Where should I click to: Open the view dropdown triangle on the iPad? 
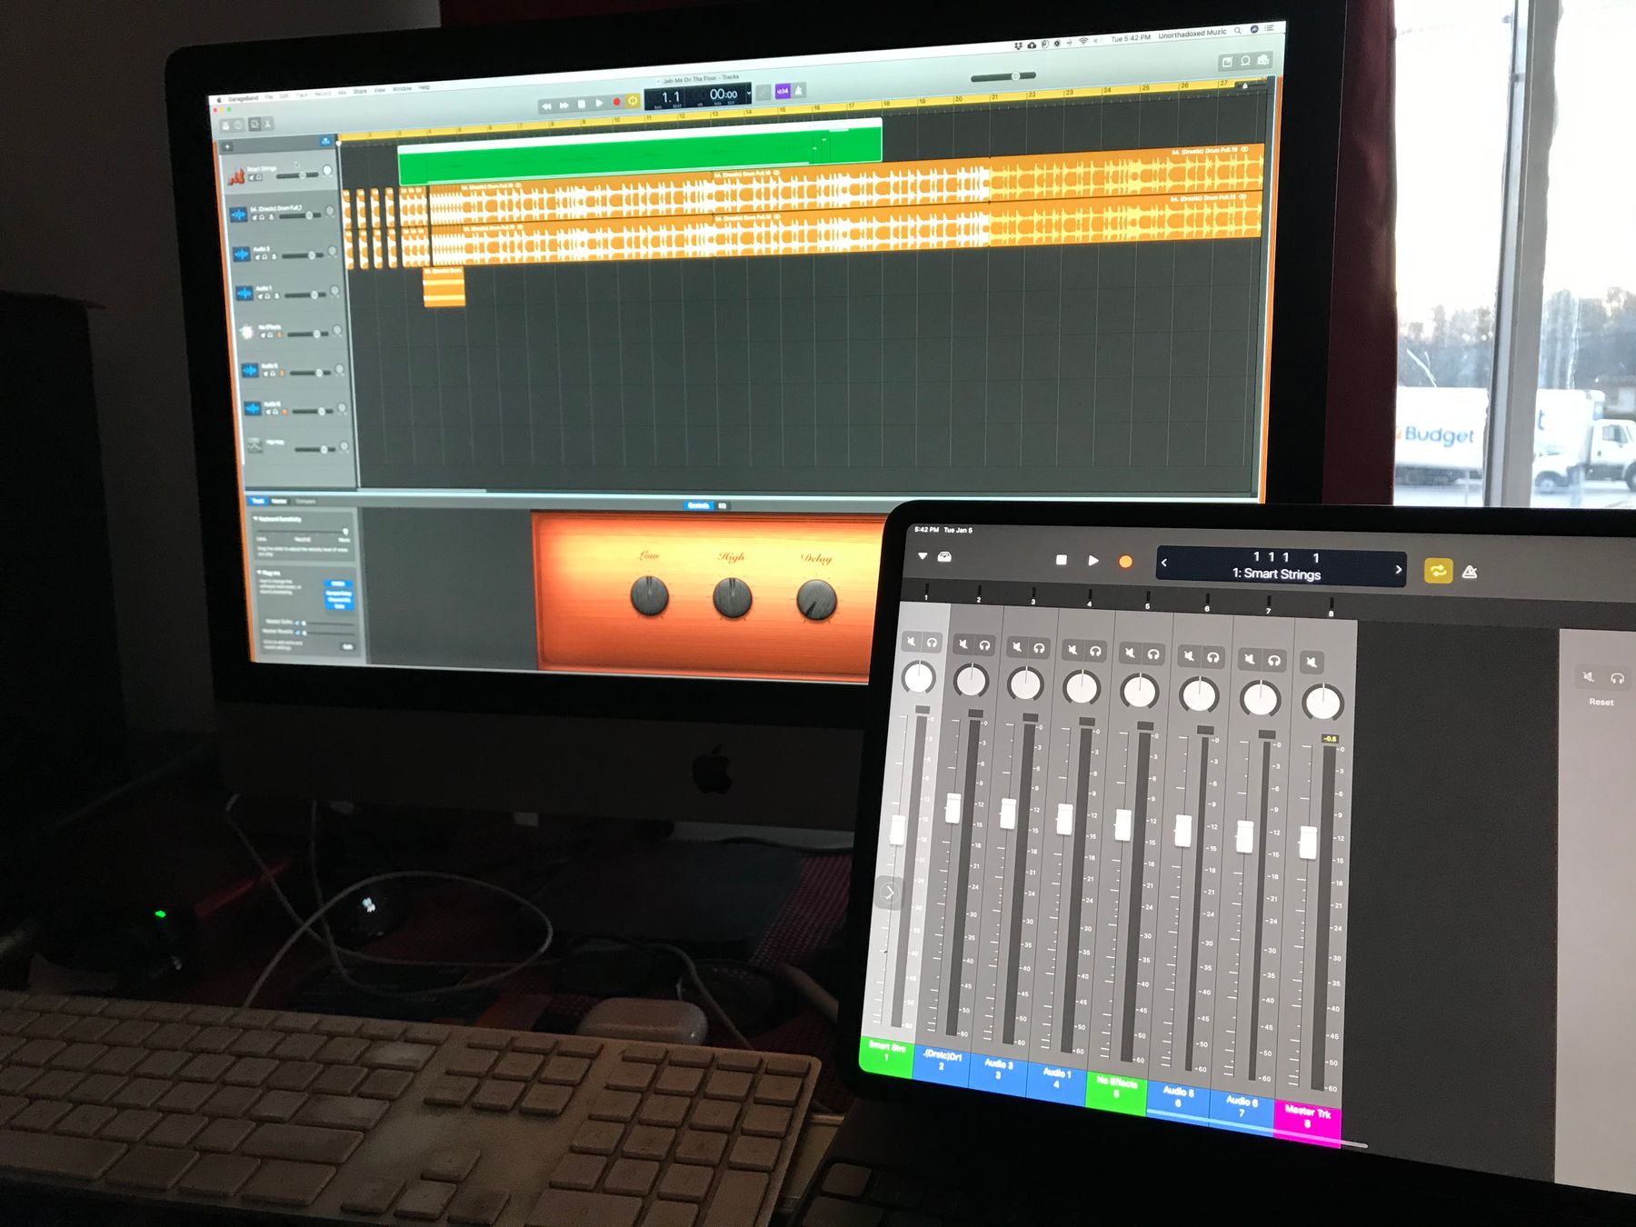pos(923,555)
